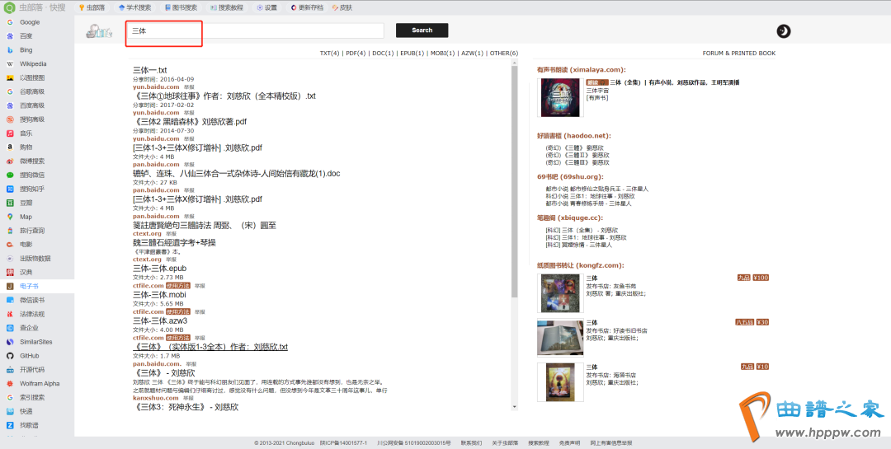Open the 三体-三体.epub result link
Screen dimensions: 891x449
pyautogui.click(x=159, y=269)
